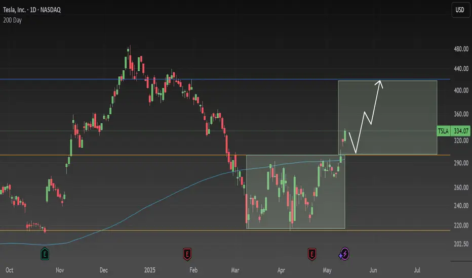Click the Jul label on time axis
472x278 pixels.
(417, 270)
